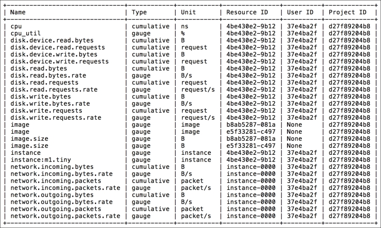
Task: Click the "%" unit in the cpu_util row
Action: (x=183, y=33)
